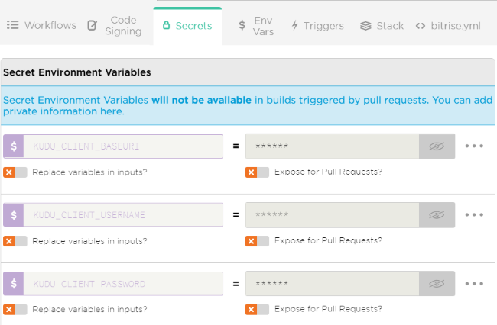
Task: Switch to the Workflows tab
Action: (x=42, y=25)
